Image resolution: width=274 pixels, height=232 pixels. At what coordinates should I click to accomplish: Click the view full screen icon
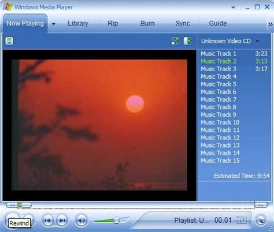(175, 41)
